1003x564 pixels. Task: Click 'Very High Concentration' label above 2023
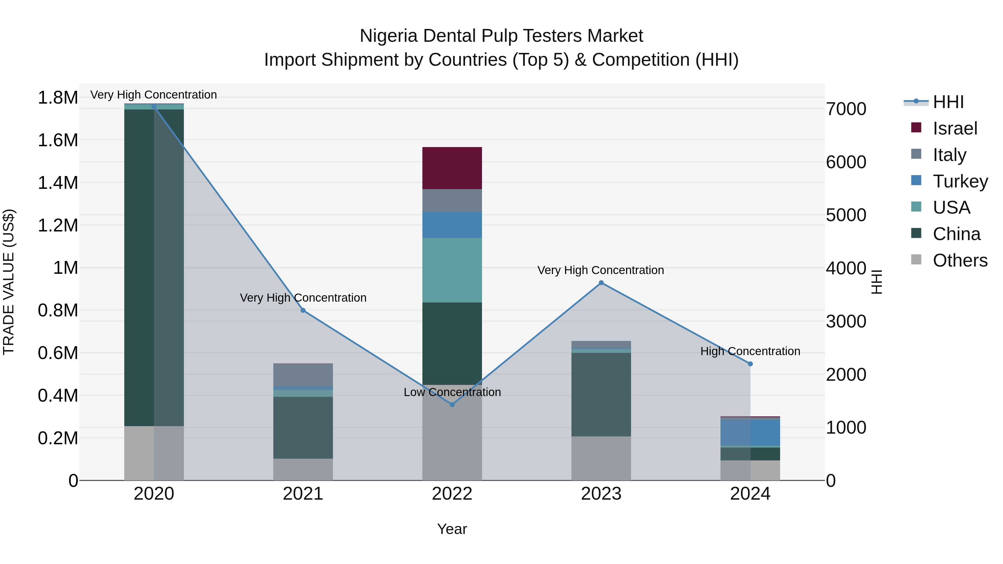(601, 270)
